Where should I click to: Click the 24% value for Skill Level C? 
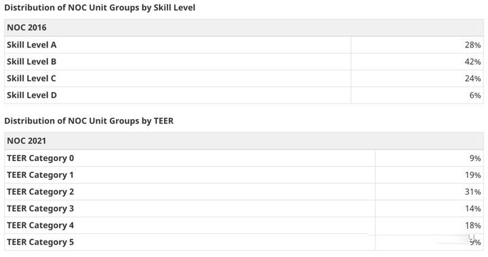tap(473, 78)
